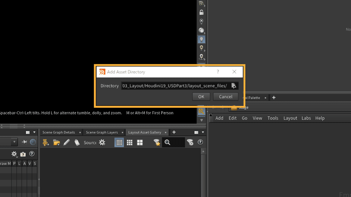
Task: Switch to the Scene Graph Details tab
Action: (x=59, y=132)
